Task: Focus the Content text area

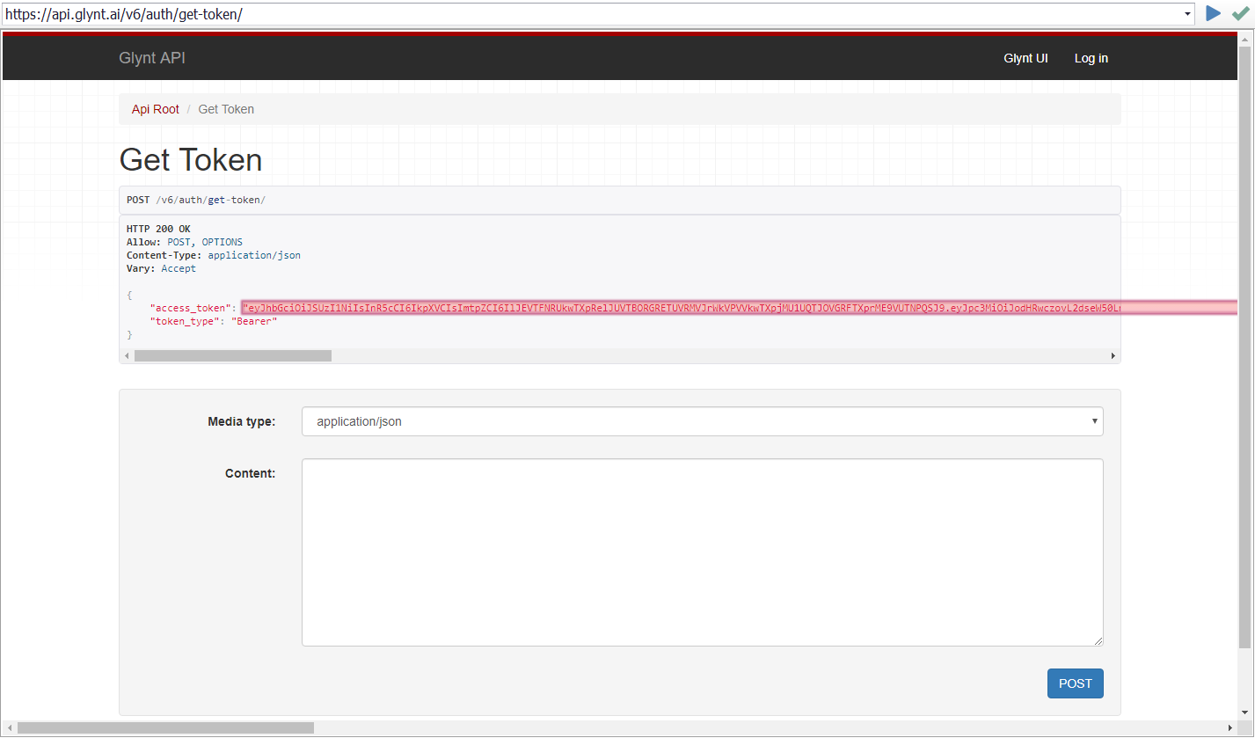Action: (702, 552)
